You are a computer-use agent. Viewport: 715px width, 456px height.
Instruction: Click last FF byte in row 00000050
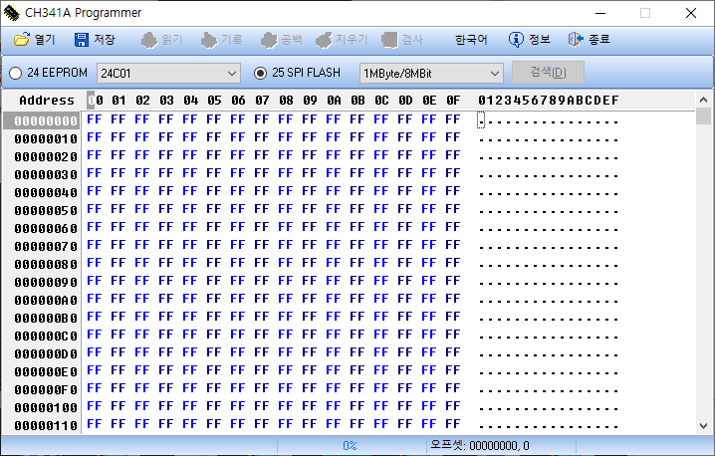453,209
